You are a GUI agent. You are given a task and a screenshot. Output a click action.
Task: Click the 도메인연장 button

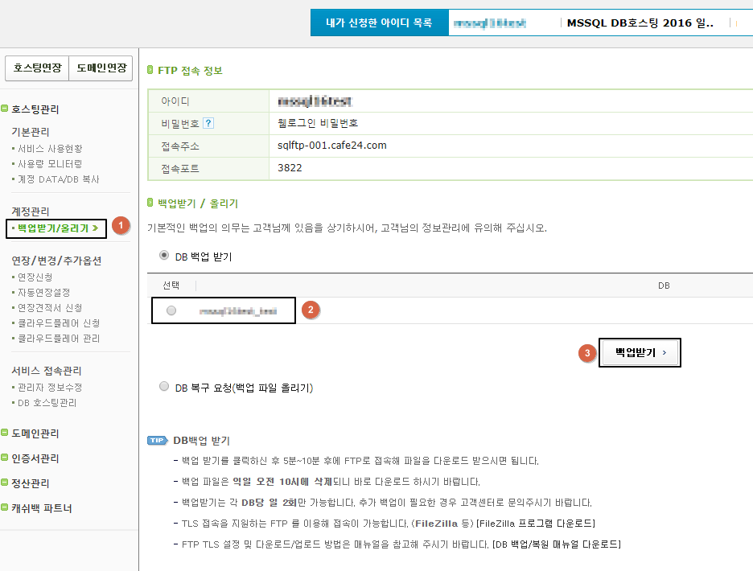click(x=101, y=69)
